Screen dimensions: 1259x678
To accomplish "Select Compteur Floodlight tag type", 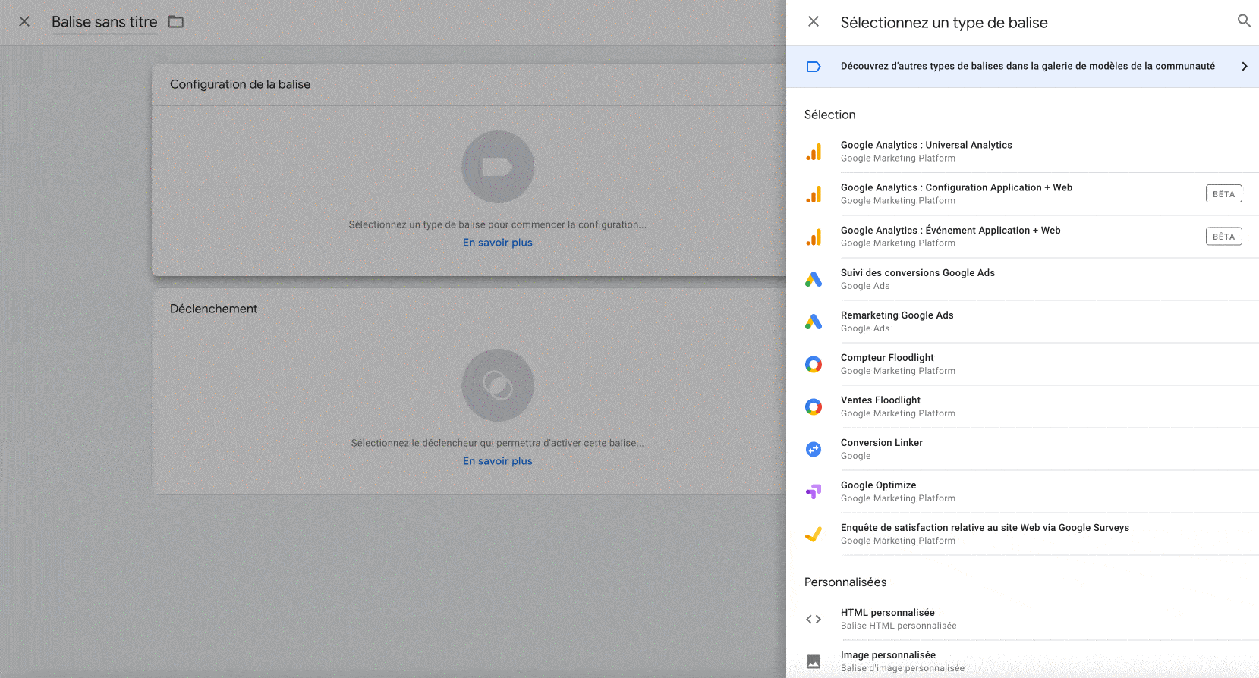I will coord(1022,364).
